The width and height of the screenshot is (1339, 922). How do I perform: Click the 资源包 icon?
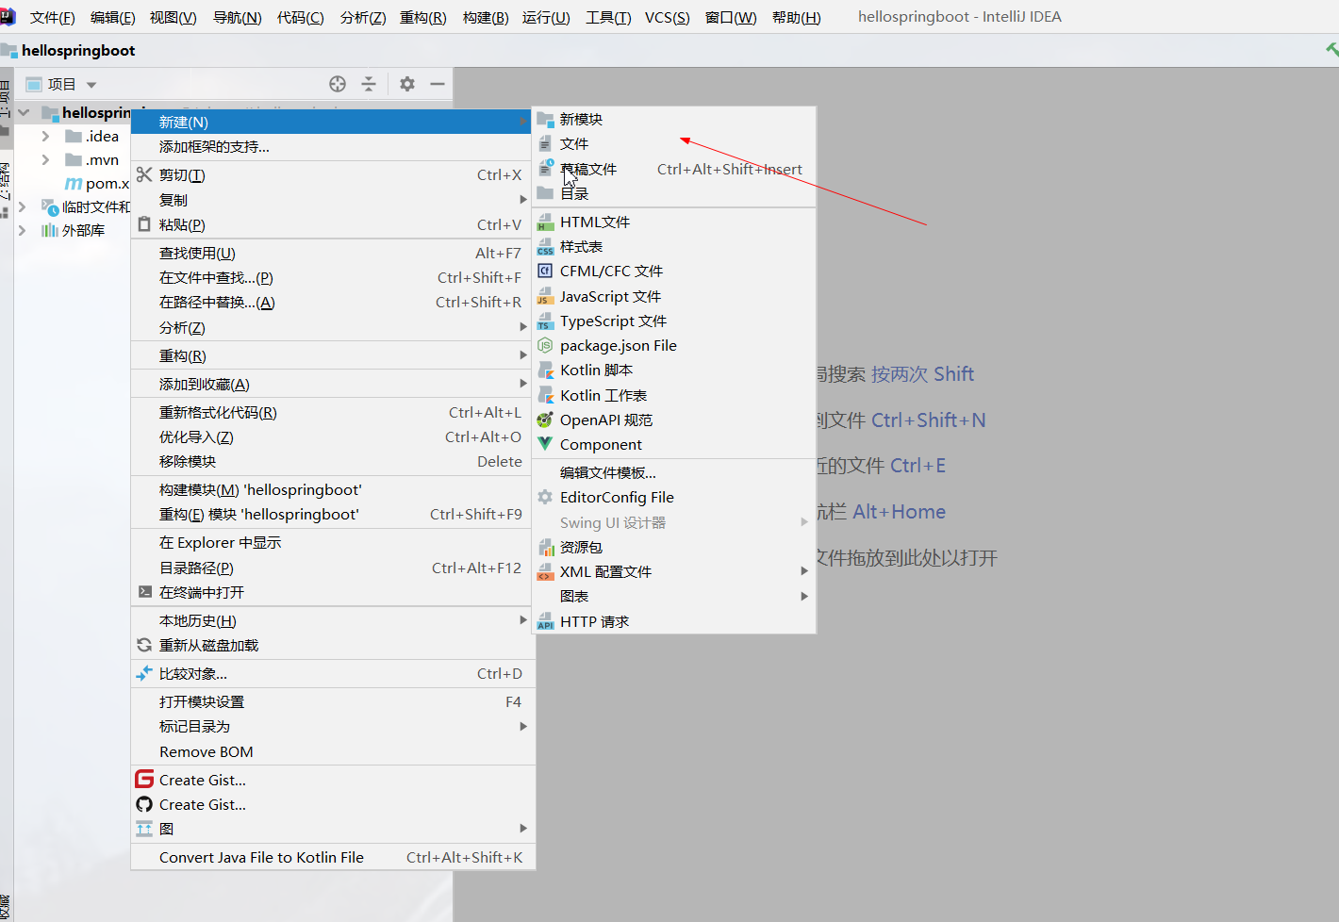545,547
